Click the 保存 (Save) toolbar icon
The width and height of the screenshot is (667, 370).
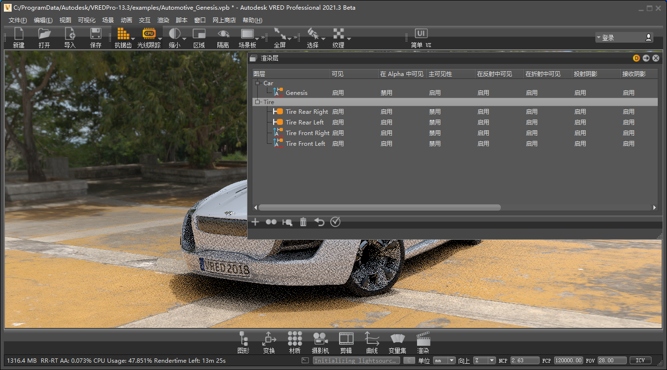click(95, 37)
